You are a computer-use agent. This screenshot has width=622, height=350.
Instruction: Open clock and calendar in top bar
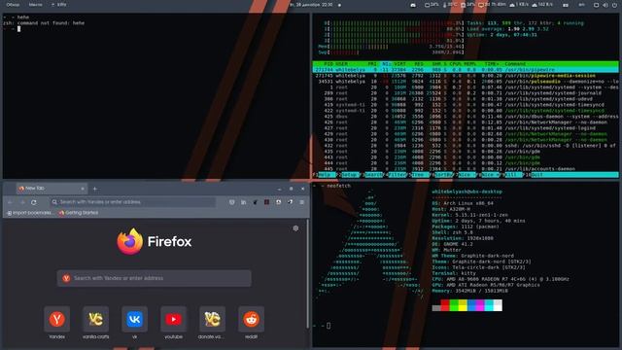tap(311, 5)
